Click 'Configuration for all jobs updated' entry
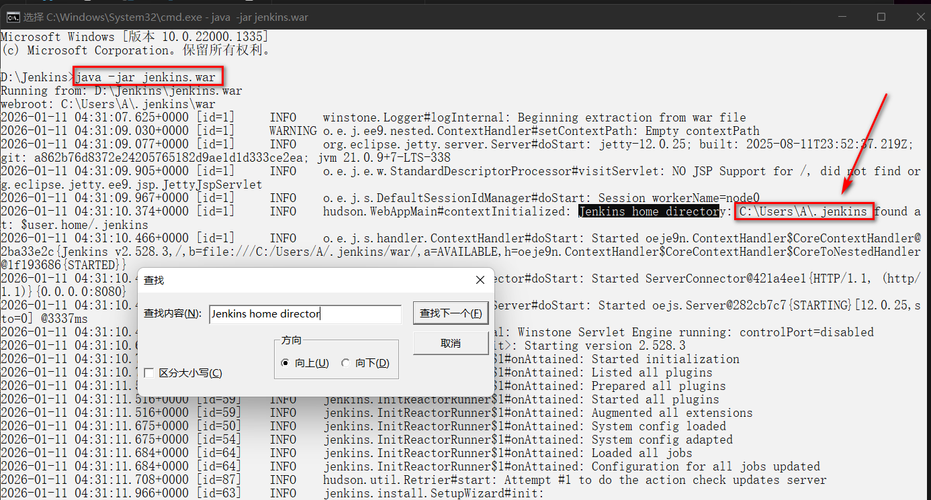The height and width of the screenshot is (500, 931). point(706,466)
